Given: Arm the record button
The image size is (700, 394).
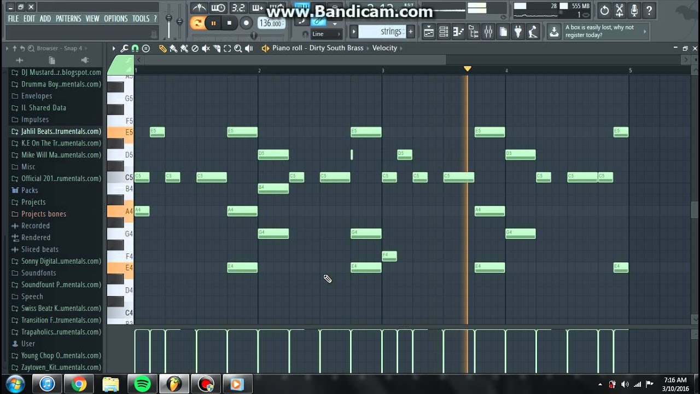Looking at the screenshot, I should pyautogui.click(x=247, y=23).
